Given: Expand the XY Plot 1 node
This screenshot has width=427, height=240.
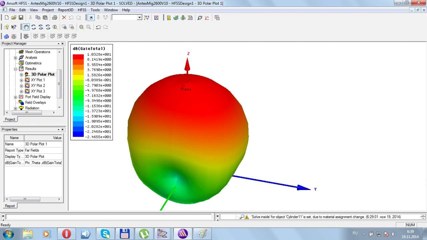Looking at the screenshot, I should point(21,80).
